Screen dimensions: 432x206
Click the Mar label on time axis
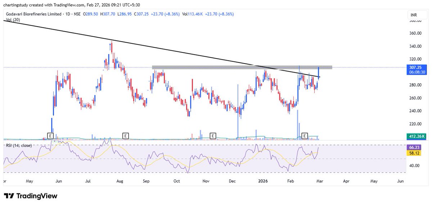click(x=319, y=182)
